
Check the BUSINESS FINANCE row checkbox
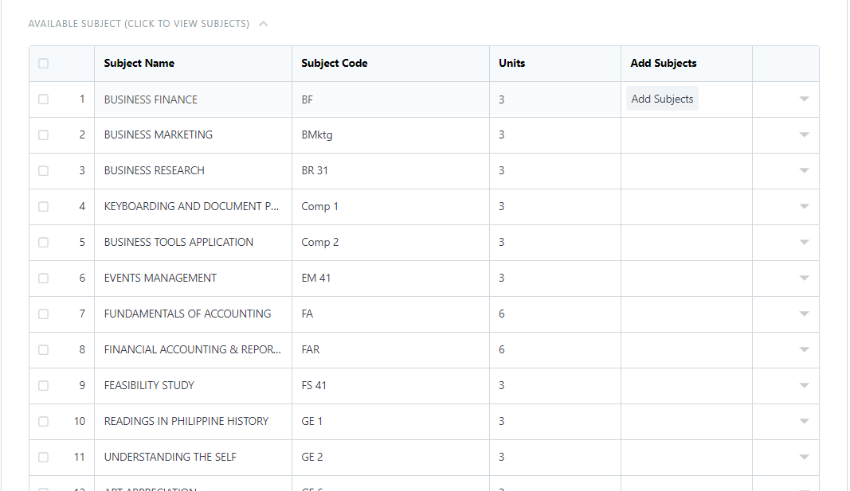43,99
